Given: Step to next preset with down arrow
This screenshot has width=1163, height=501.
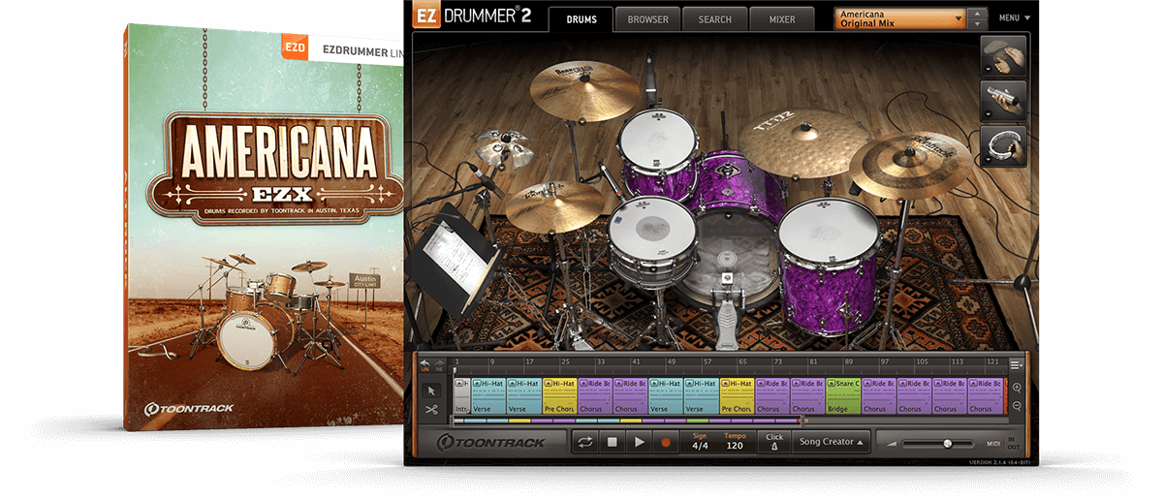Looking at the screenshot, I should pyautogui.click(x=978, y=24).
